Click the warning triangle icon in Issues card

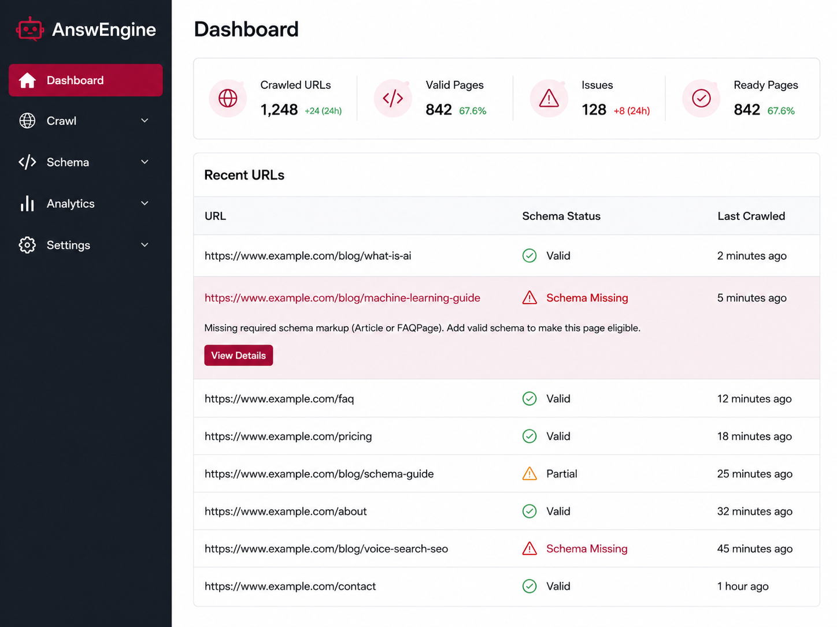point(549,98)
